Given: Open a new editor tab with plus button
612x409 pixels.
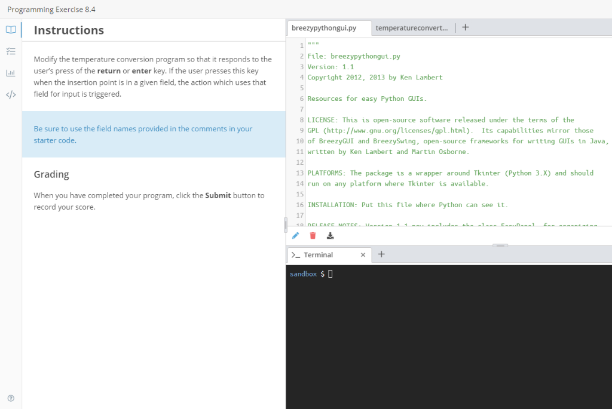Looking at the screenshot, I should (465, 27).
